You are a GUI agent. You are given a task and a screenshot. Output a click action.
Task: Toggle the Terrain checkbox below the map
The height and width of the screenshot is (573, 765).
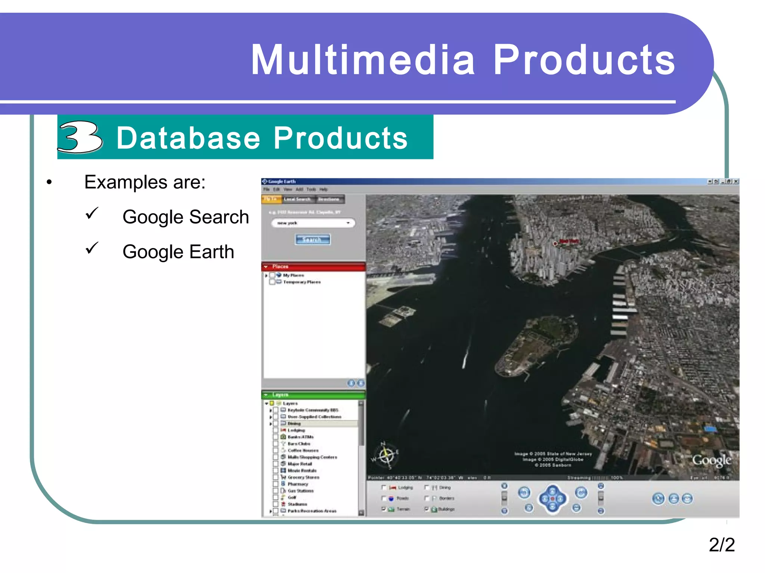point(384,509)
